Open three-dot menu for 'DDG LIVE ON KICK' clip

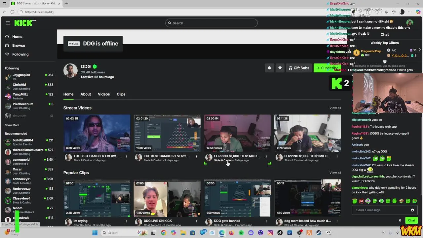tap(196, 221)
